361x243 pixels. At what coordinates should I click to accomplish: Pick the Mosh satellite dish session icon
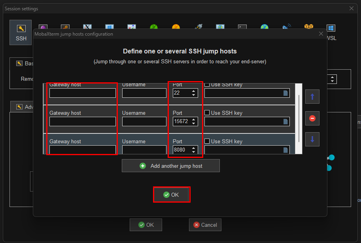(x=287, y=27)
